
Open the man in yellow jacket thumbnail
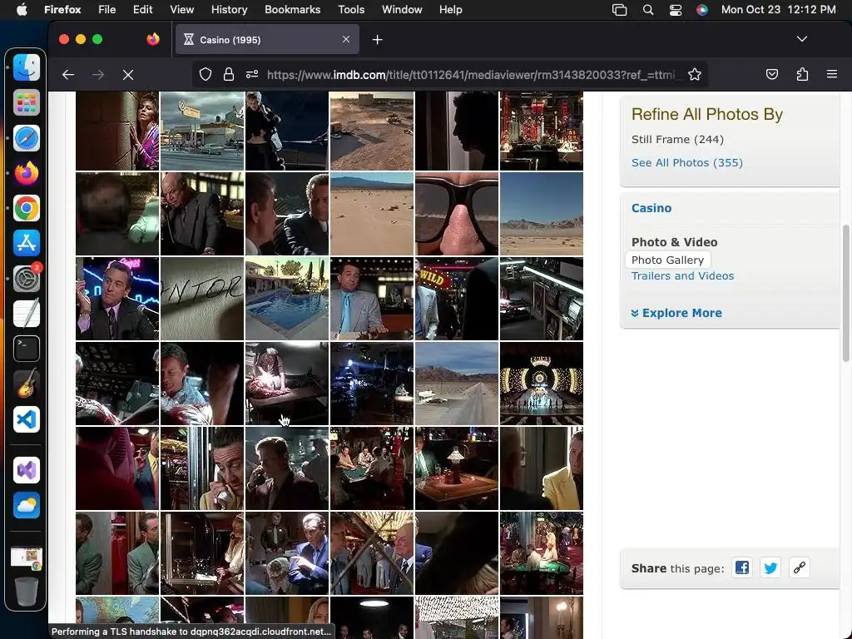click(541, 468)
